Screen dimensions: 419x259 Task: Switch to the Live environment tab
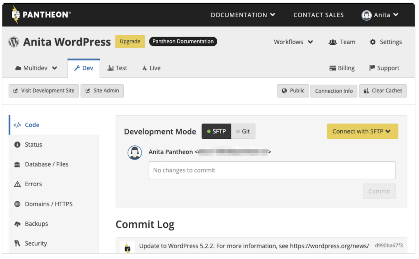(x=151, y=68)
